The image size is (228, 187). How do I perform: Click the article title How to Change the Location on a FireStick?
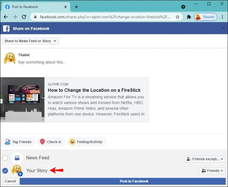pyautogui.click(x=94, y=90)
